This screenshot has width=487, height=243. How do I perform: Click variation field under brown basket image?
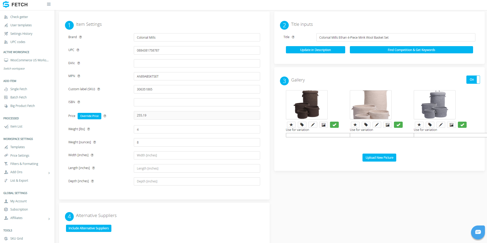pos(318,135)
